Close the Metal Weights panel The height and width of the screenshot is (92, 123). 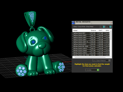[111, 22]
